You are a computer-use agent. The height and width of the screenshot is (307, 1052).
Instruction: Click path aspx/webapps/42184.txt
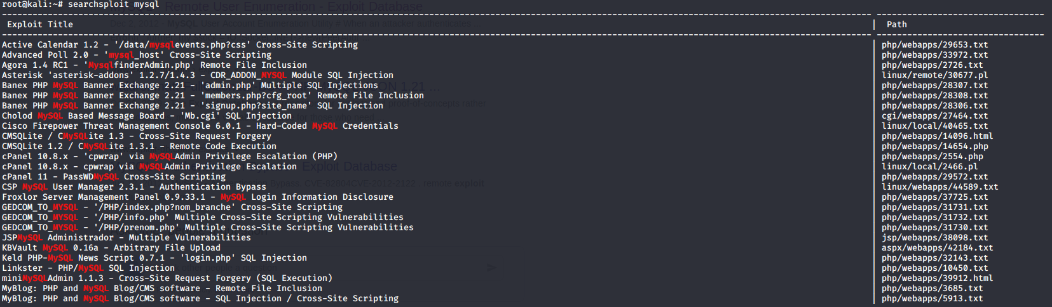tap(938, 248)
